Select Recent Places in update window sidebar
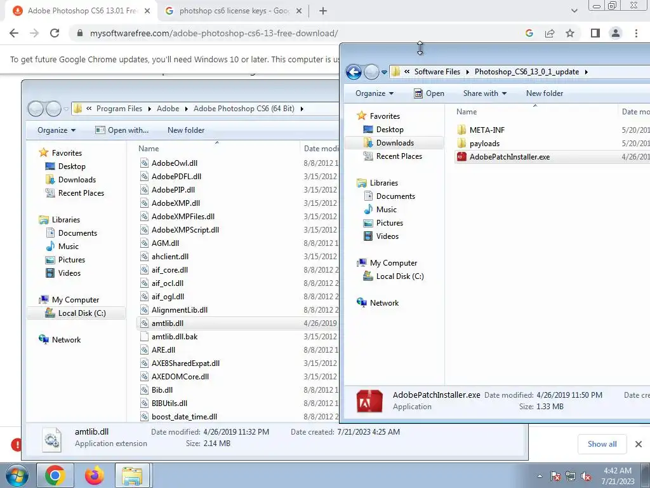The width and height of the screenshot is (650, 488). click(x=399, y=156)
